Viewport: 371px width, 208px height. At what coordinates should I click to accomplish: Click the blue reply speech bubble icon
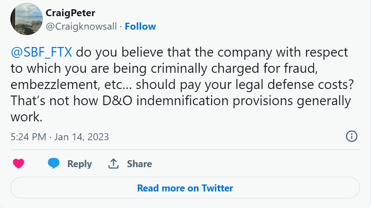pos(54,164)
